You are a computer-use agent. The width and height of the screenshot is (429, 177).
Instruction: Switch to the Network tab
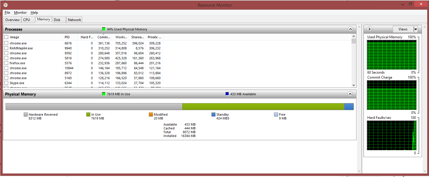click(74, 20)
